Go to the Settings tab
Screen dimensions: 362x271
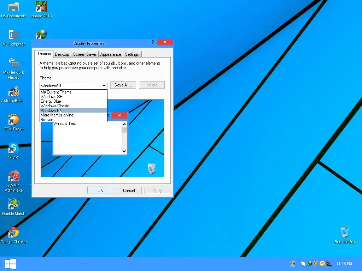132,54
